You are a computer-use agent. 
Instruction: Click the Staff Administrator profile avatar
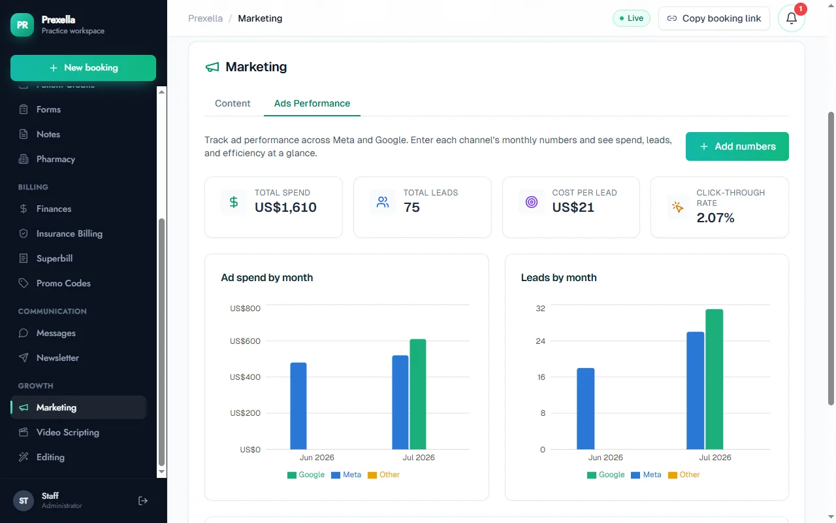pyautogui.click(x=24, y=501)
